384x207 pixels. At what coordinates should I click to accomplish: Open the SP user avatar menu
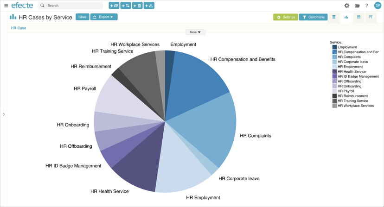pos(378,6)
